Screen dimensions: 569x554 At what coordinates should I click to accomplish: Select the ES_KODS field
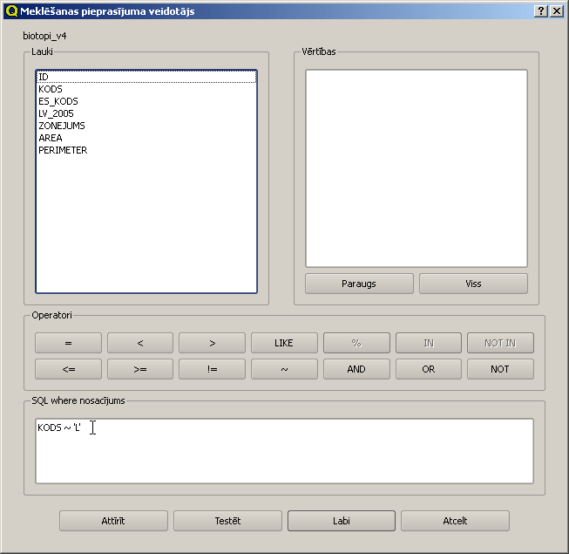coord(146,101)
